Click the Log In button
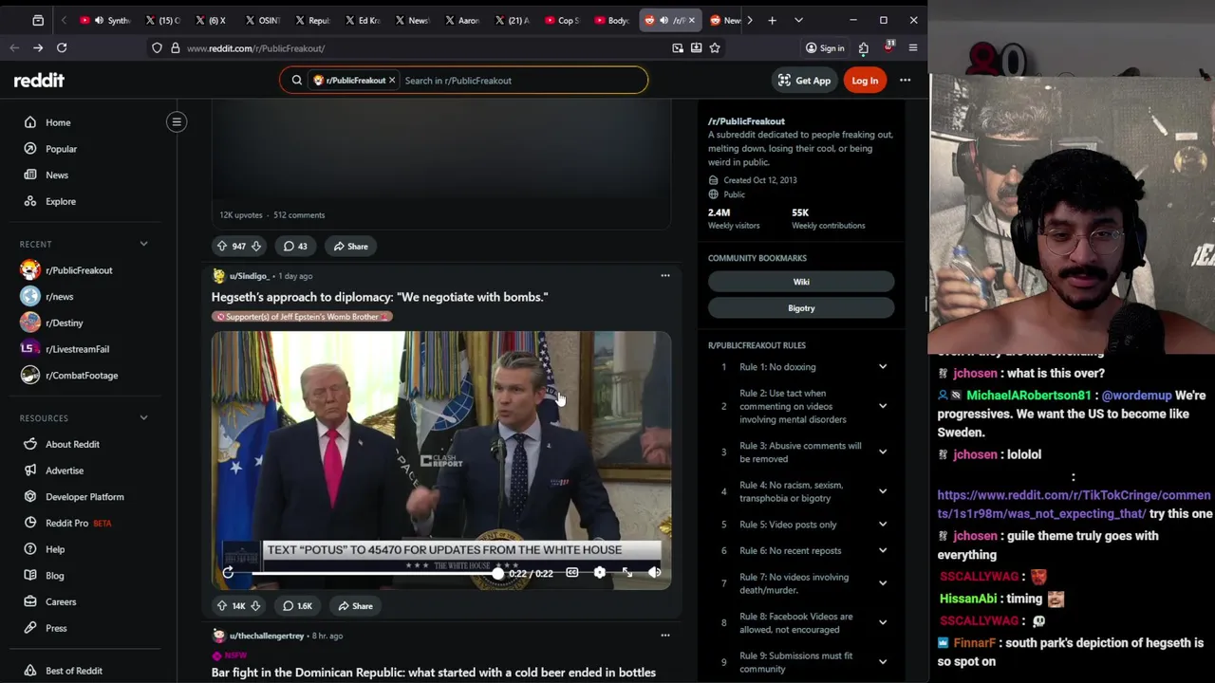This screenshot has width=1215, height=683. click(865, 81)
